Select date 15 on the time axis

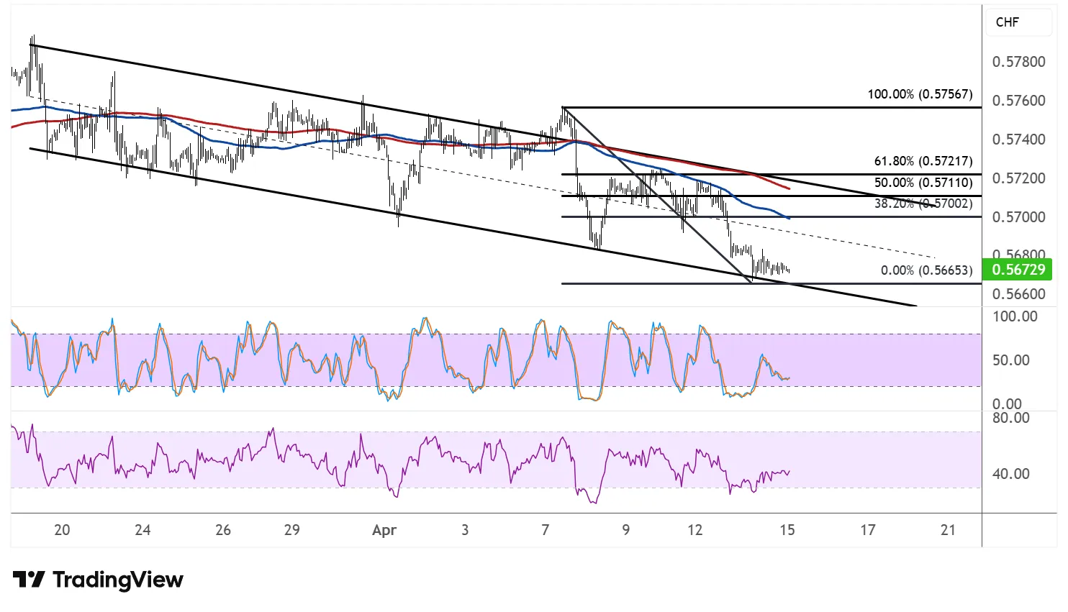click(787, 530)
